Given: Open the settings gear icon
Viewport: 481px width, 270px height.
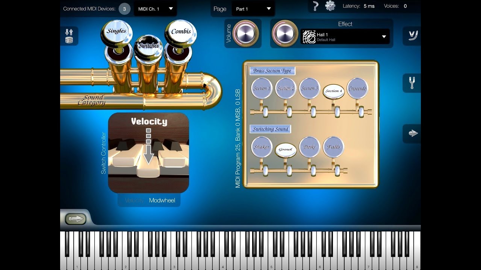Looking at the screenshot, I should coord(330,6).
